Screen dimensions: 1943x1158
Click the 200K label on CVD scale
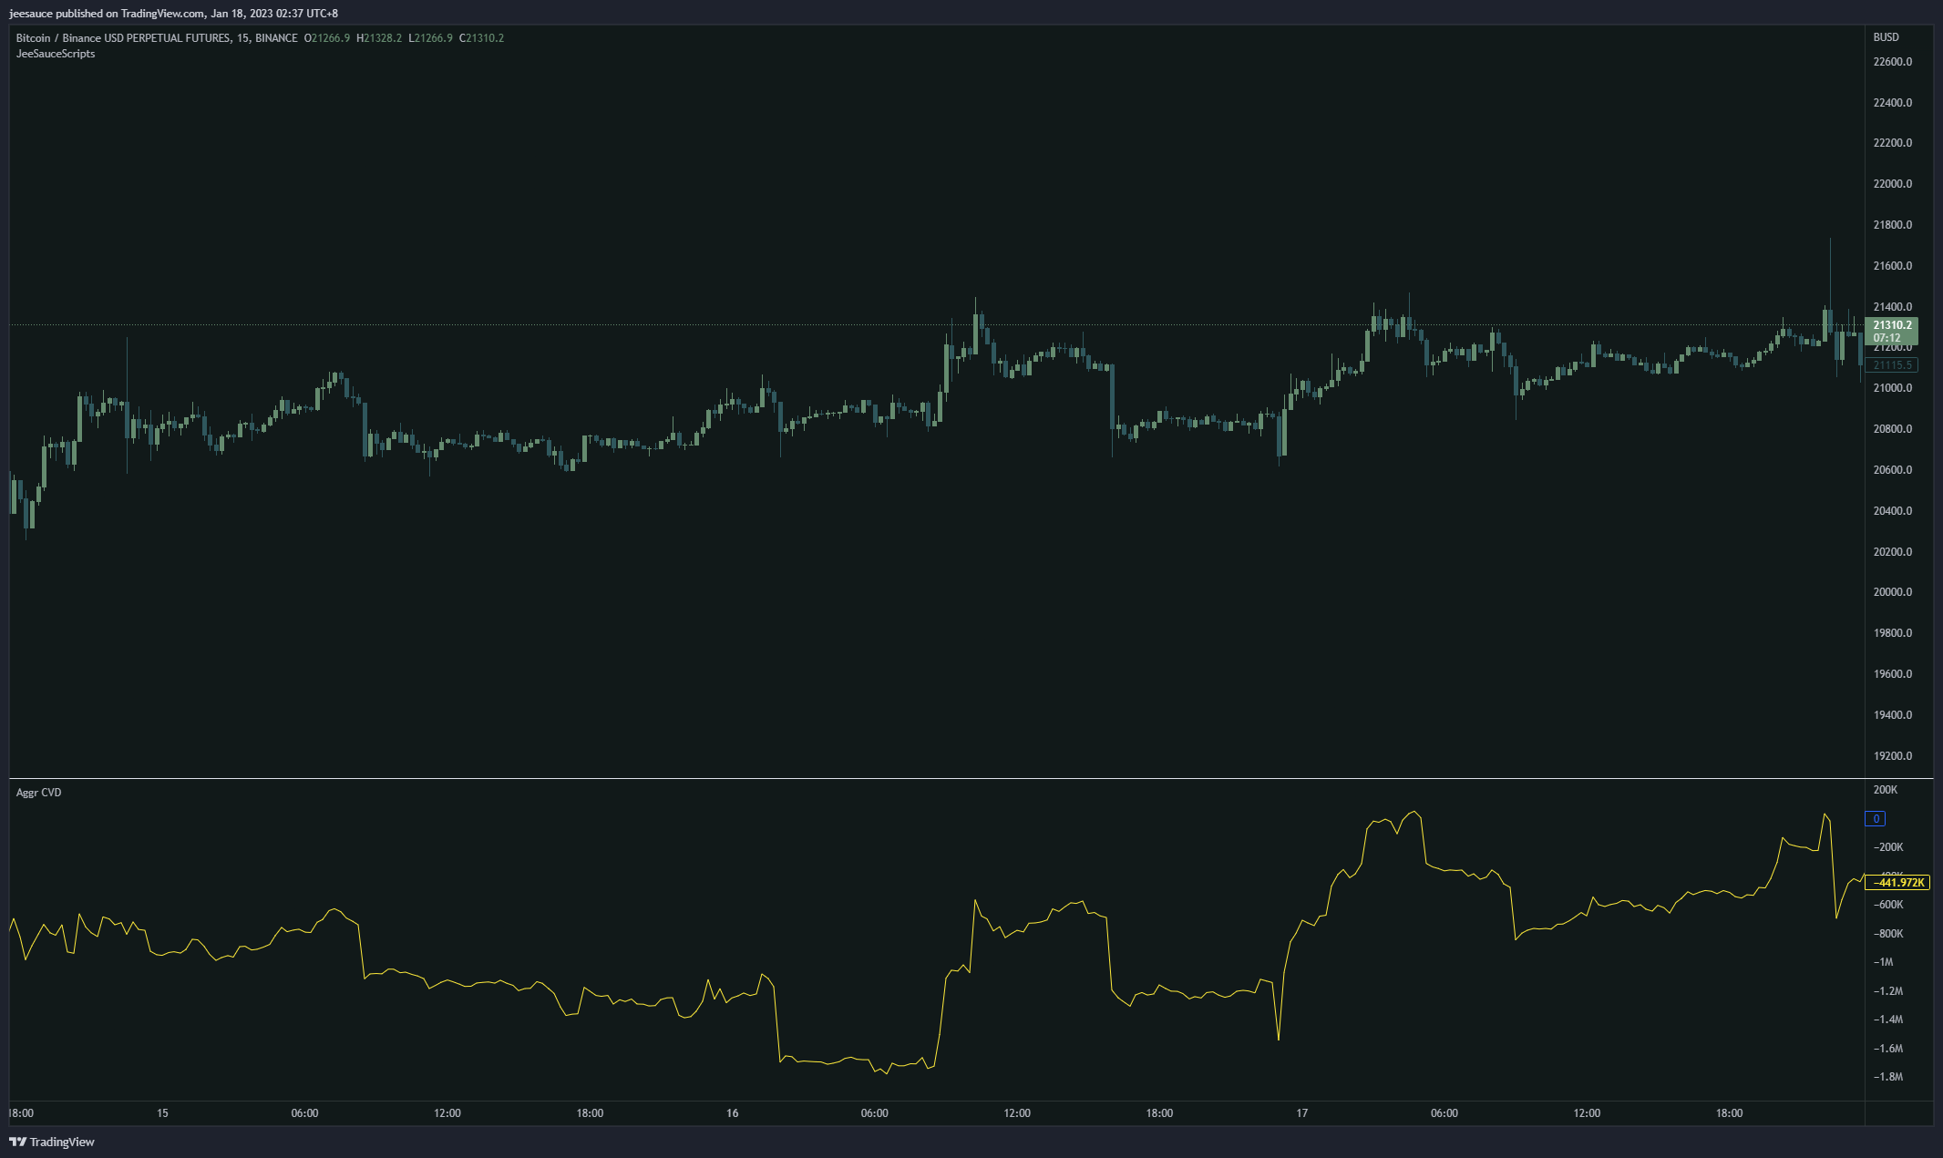(x=1886, y=790)
